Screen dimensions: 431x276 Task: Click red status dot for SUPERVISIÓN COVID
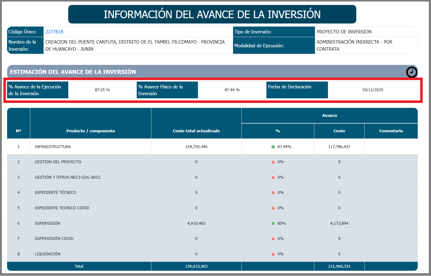273,239
